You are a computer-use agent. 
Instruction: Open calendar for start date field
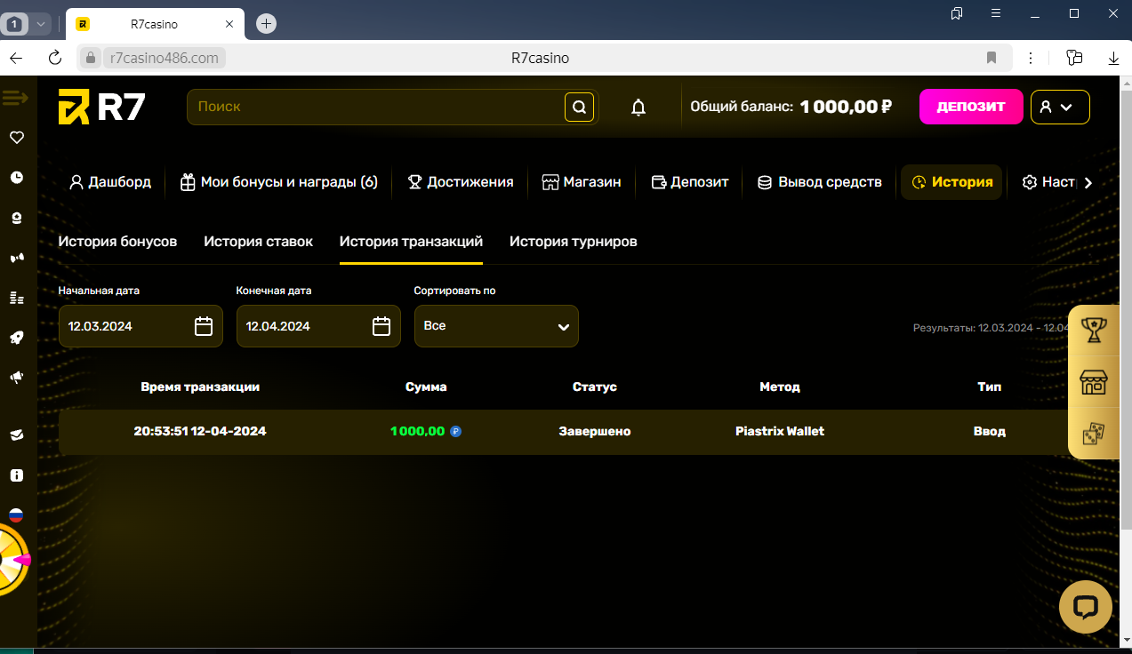pos(204,326)
